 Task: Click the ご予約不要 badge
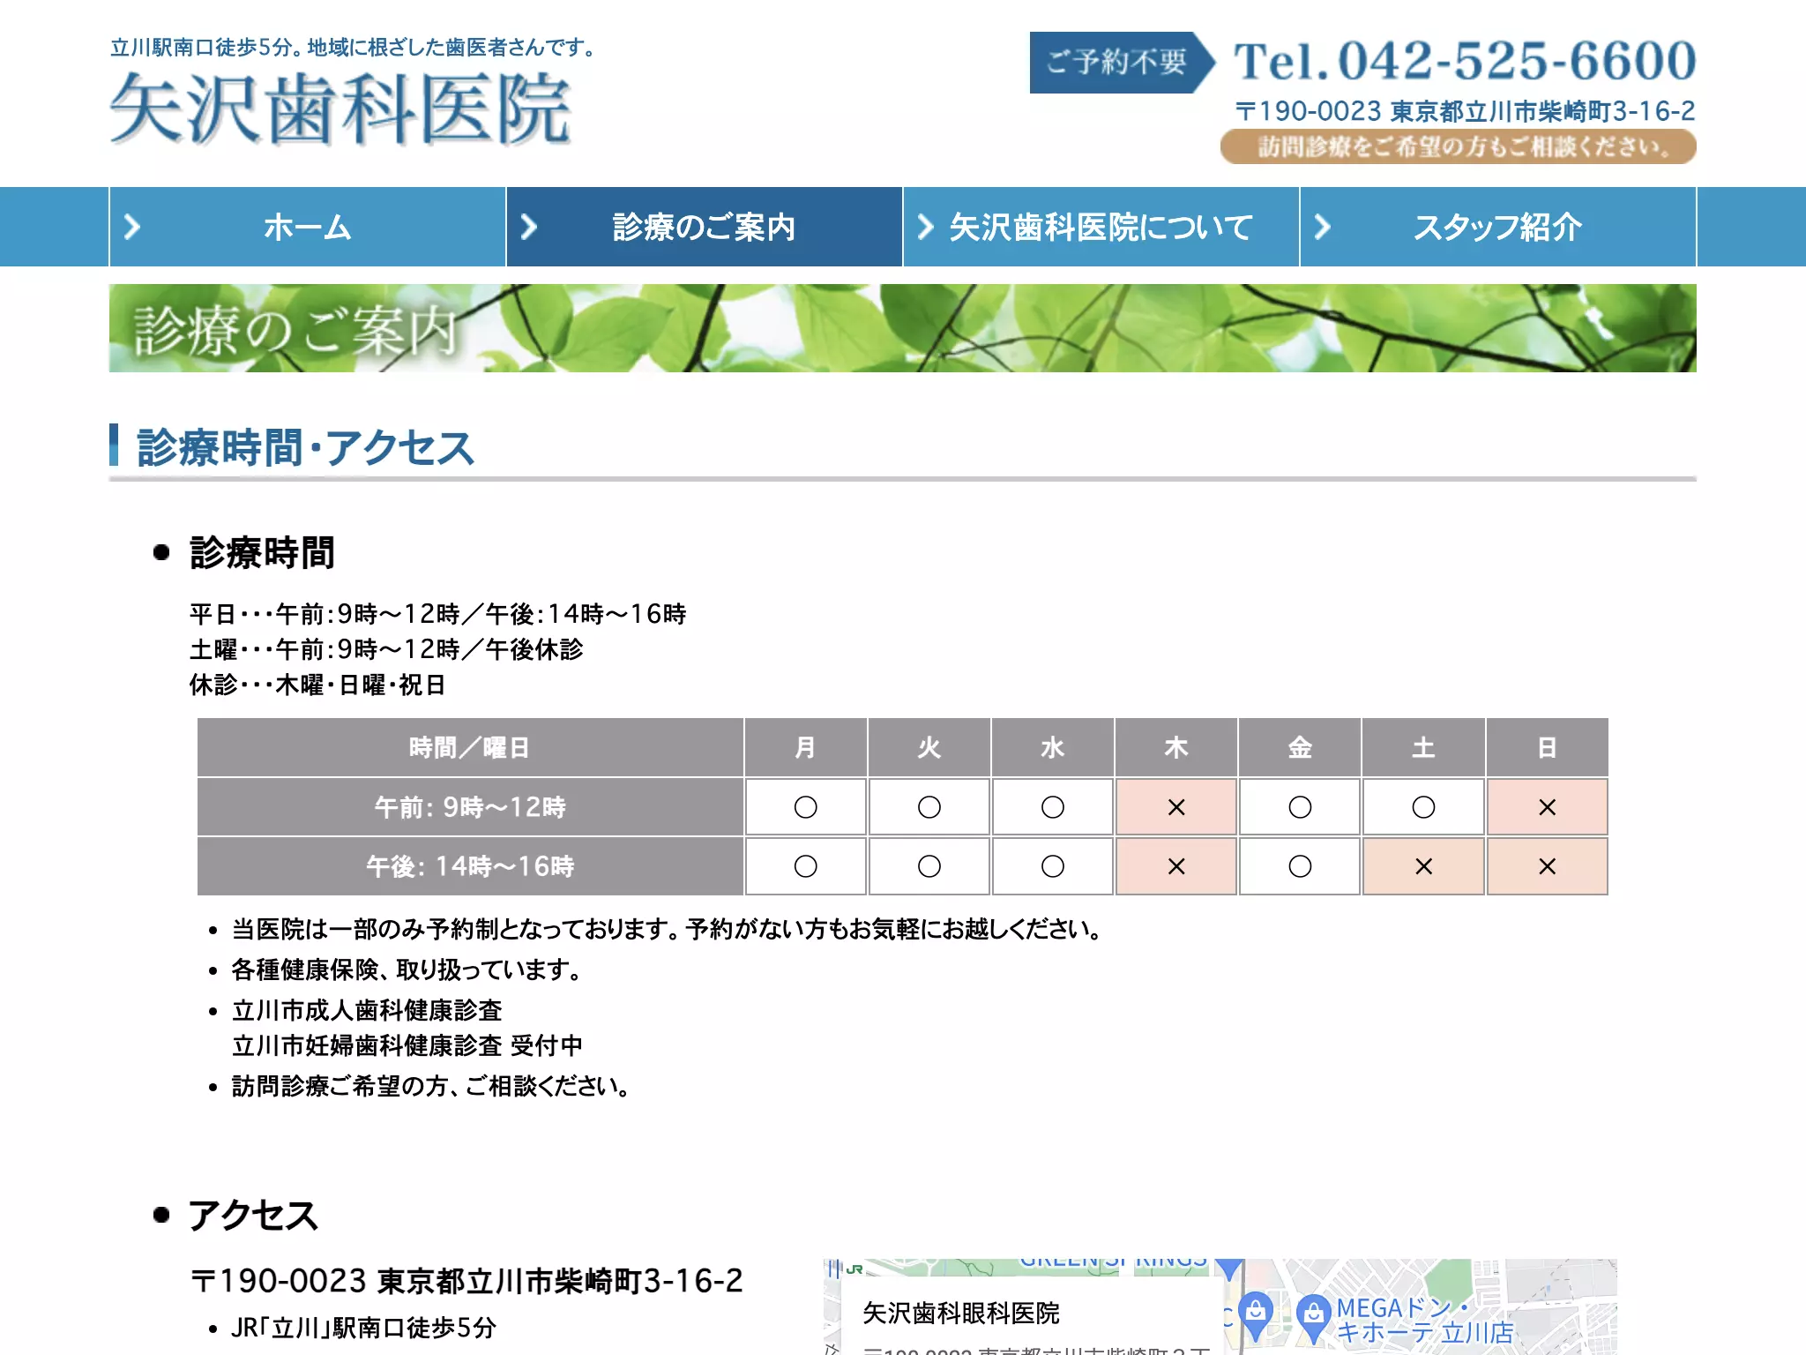1123,62
